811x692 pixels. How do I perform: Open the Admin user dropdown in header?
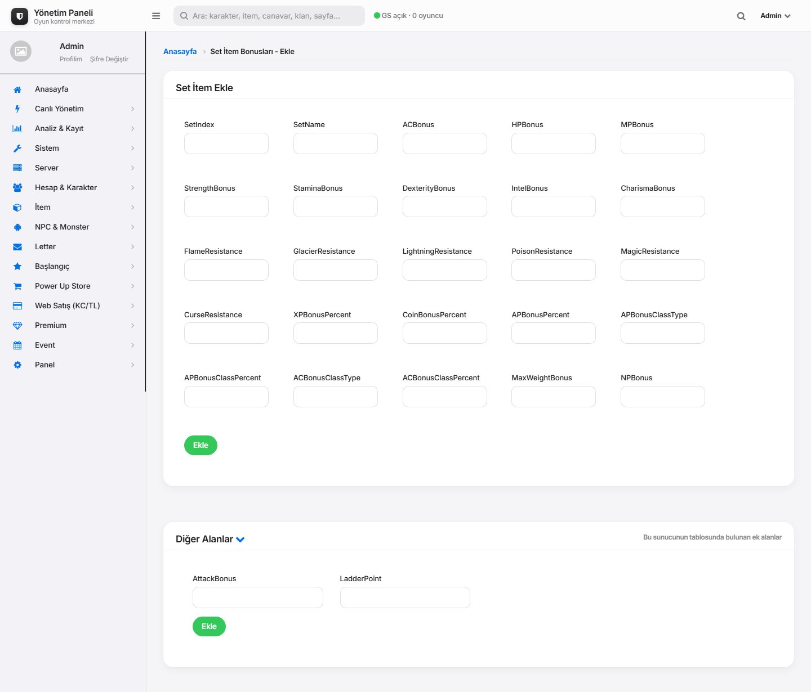[x=776, y=16]
